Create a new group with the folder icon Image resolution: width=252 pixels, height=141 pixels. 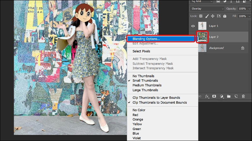click(229, 97)
